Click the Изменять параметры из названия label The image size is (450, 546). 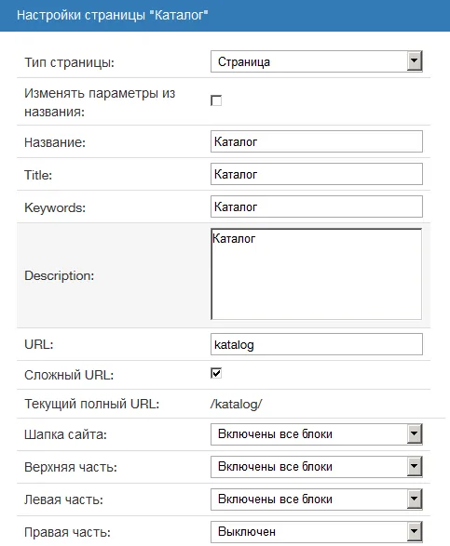[100, 102]
